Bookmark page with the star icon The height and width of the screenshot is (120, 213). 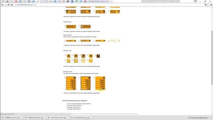click(x=208, y=5)
